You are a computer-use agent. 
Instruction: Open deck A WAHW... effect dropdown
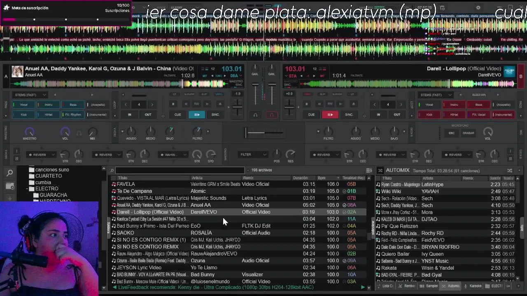tap(173, 155)
